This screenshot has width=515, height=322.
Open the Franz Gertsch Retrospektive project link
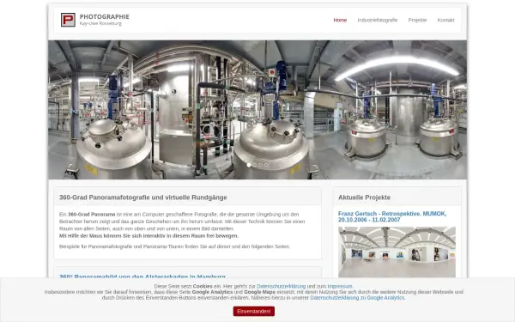coord(392,216)
